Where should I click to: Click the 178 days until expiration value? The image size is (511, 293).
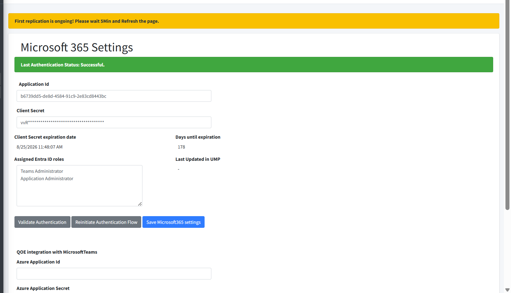[182, 147]
